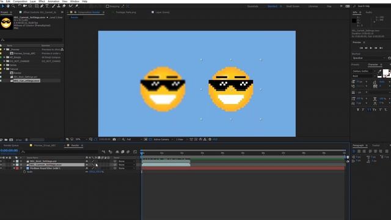
Task: Open the Preview_Group_ABC timeline tab
Action: (45, 145)
